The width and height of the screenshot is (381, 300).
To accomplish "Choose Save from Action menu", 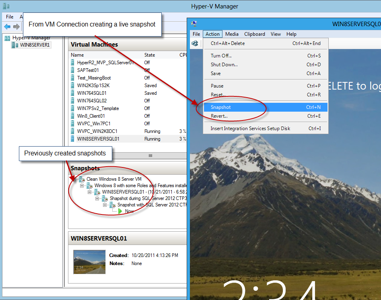I will pyautogui.click(x=266, y=73).
